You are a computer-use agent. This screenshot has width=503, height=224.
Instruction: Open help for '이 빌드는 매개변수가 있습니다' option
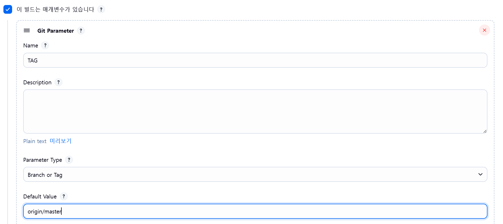click(101, 9)
